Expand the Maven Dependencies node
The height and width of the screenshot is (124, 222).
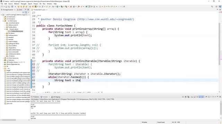[x=3, y=64]
